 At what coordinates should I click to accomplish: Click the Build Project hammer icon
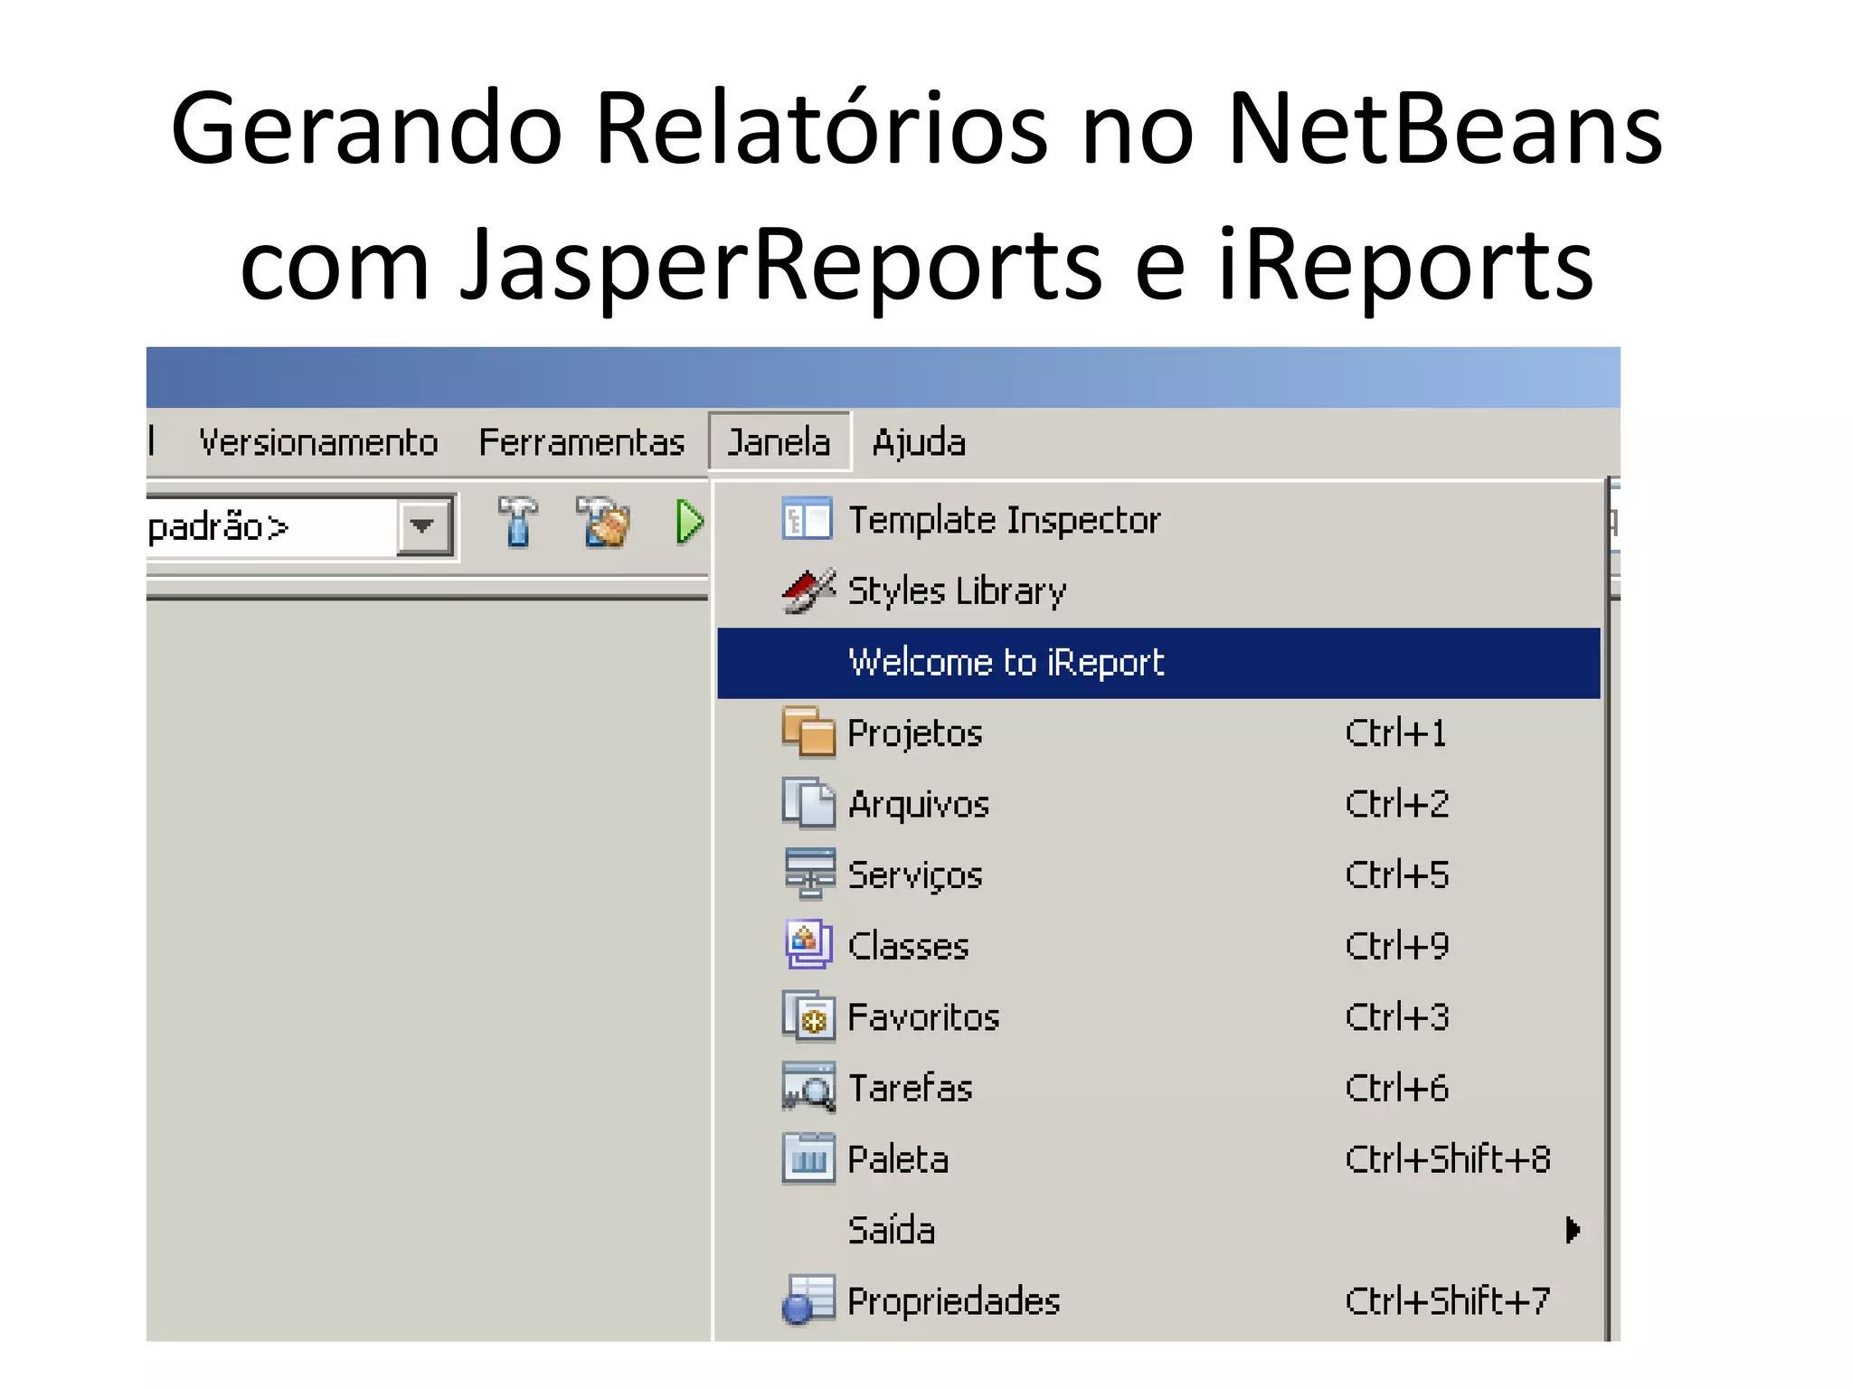coord(517,522)
